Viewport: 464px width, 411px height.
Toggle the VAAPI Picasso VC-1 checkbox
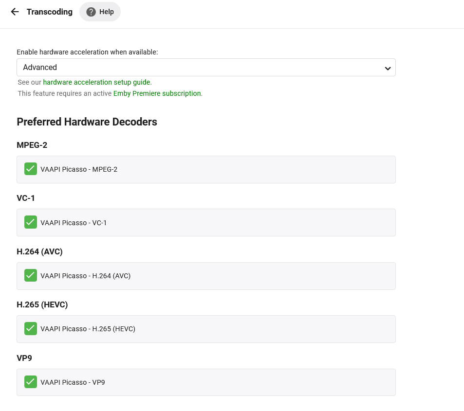click(x=31, y=222)
